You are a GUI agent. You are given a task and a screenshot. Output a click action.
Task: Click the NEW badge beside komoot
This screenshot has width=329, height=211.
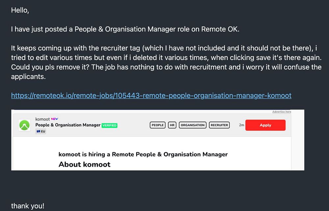point(55,119)
